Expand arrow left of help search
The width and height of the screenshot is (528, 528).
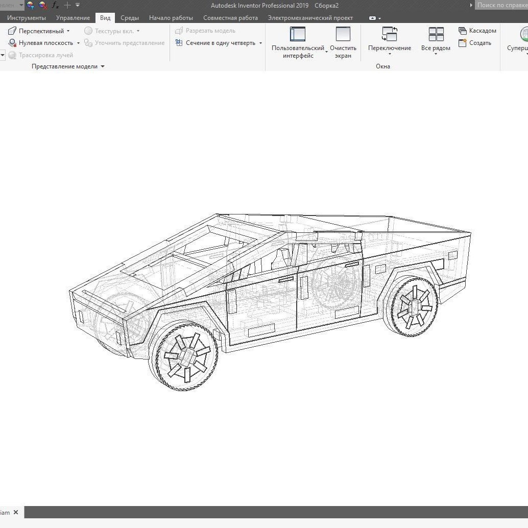tap(471, 5)
